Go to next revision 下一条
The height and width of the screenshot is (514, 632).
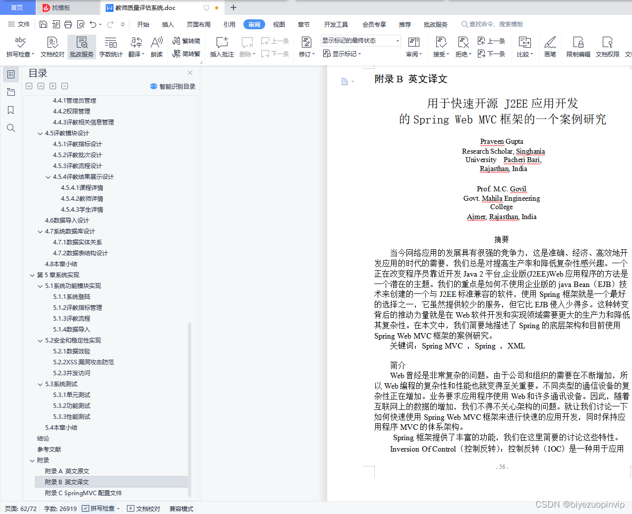tap(491, 54)
